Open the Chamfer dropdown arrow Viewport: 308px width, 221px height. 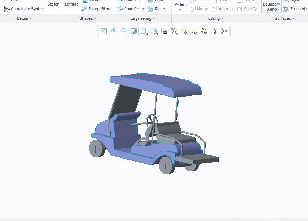coord(144,8)
